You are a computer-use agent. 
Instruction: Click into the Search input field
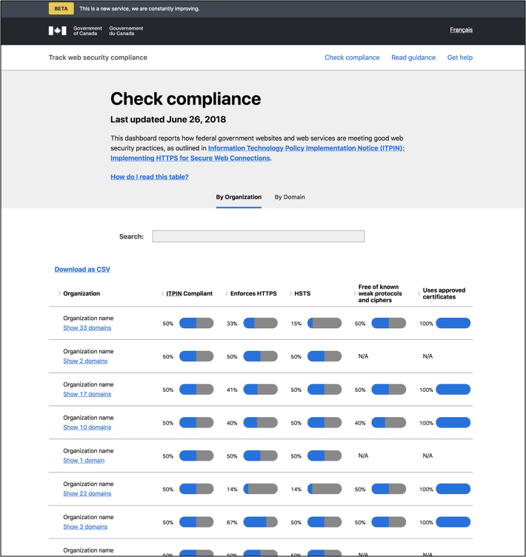point(259,236)
